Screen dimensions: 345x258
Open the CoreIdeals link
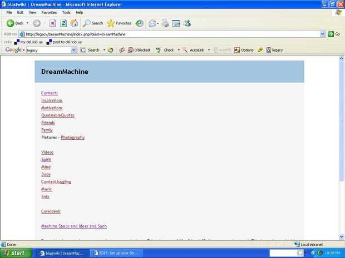(x=51, y=211)
